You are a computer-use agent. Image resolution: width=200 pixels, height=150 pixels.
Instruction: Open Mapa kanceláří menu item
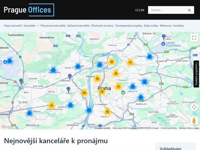[x=13, y=26]
